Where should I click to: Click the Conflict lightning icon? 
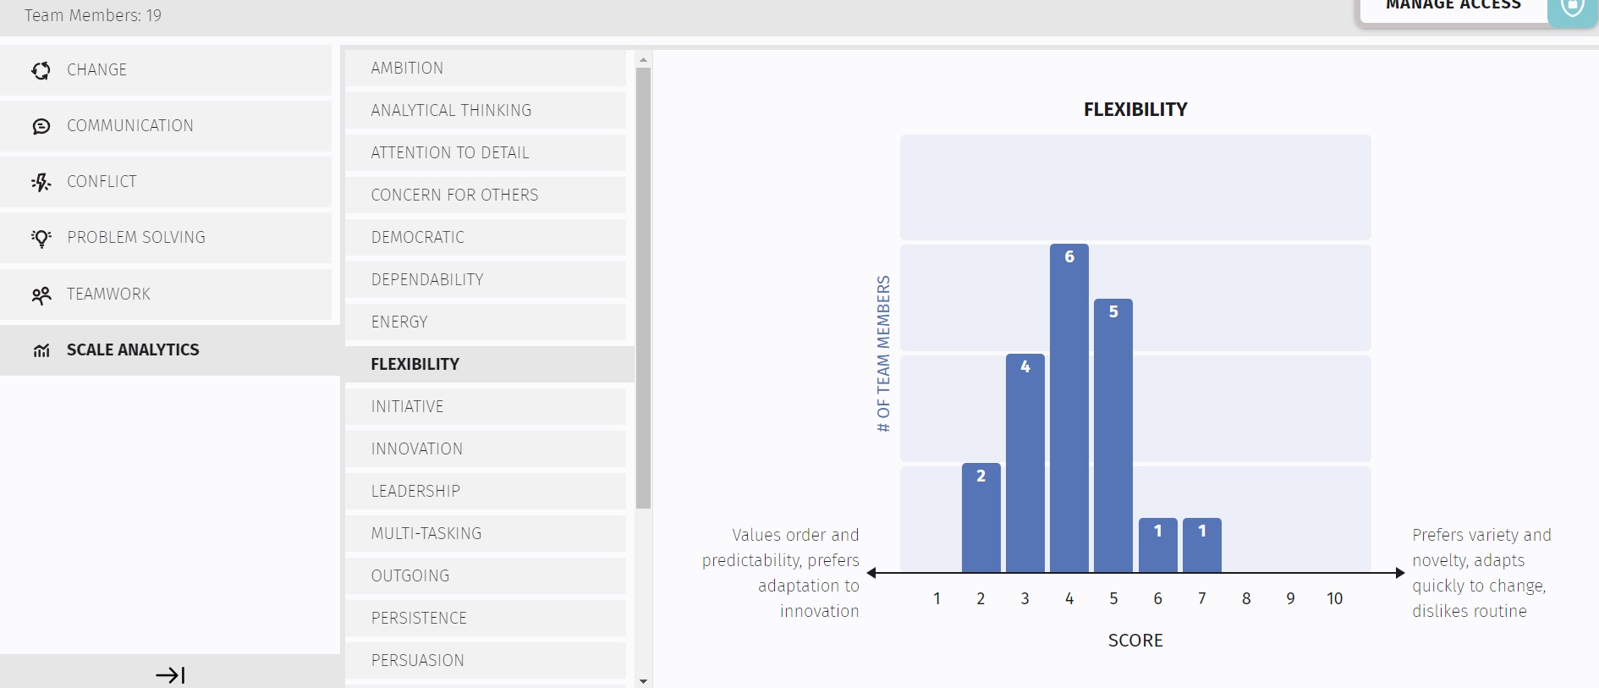(41, 182)
